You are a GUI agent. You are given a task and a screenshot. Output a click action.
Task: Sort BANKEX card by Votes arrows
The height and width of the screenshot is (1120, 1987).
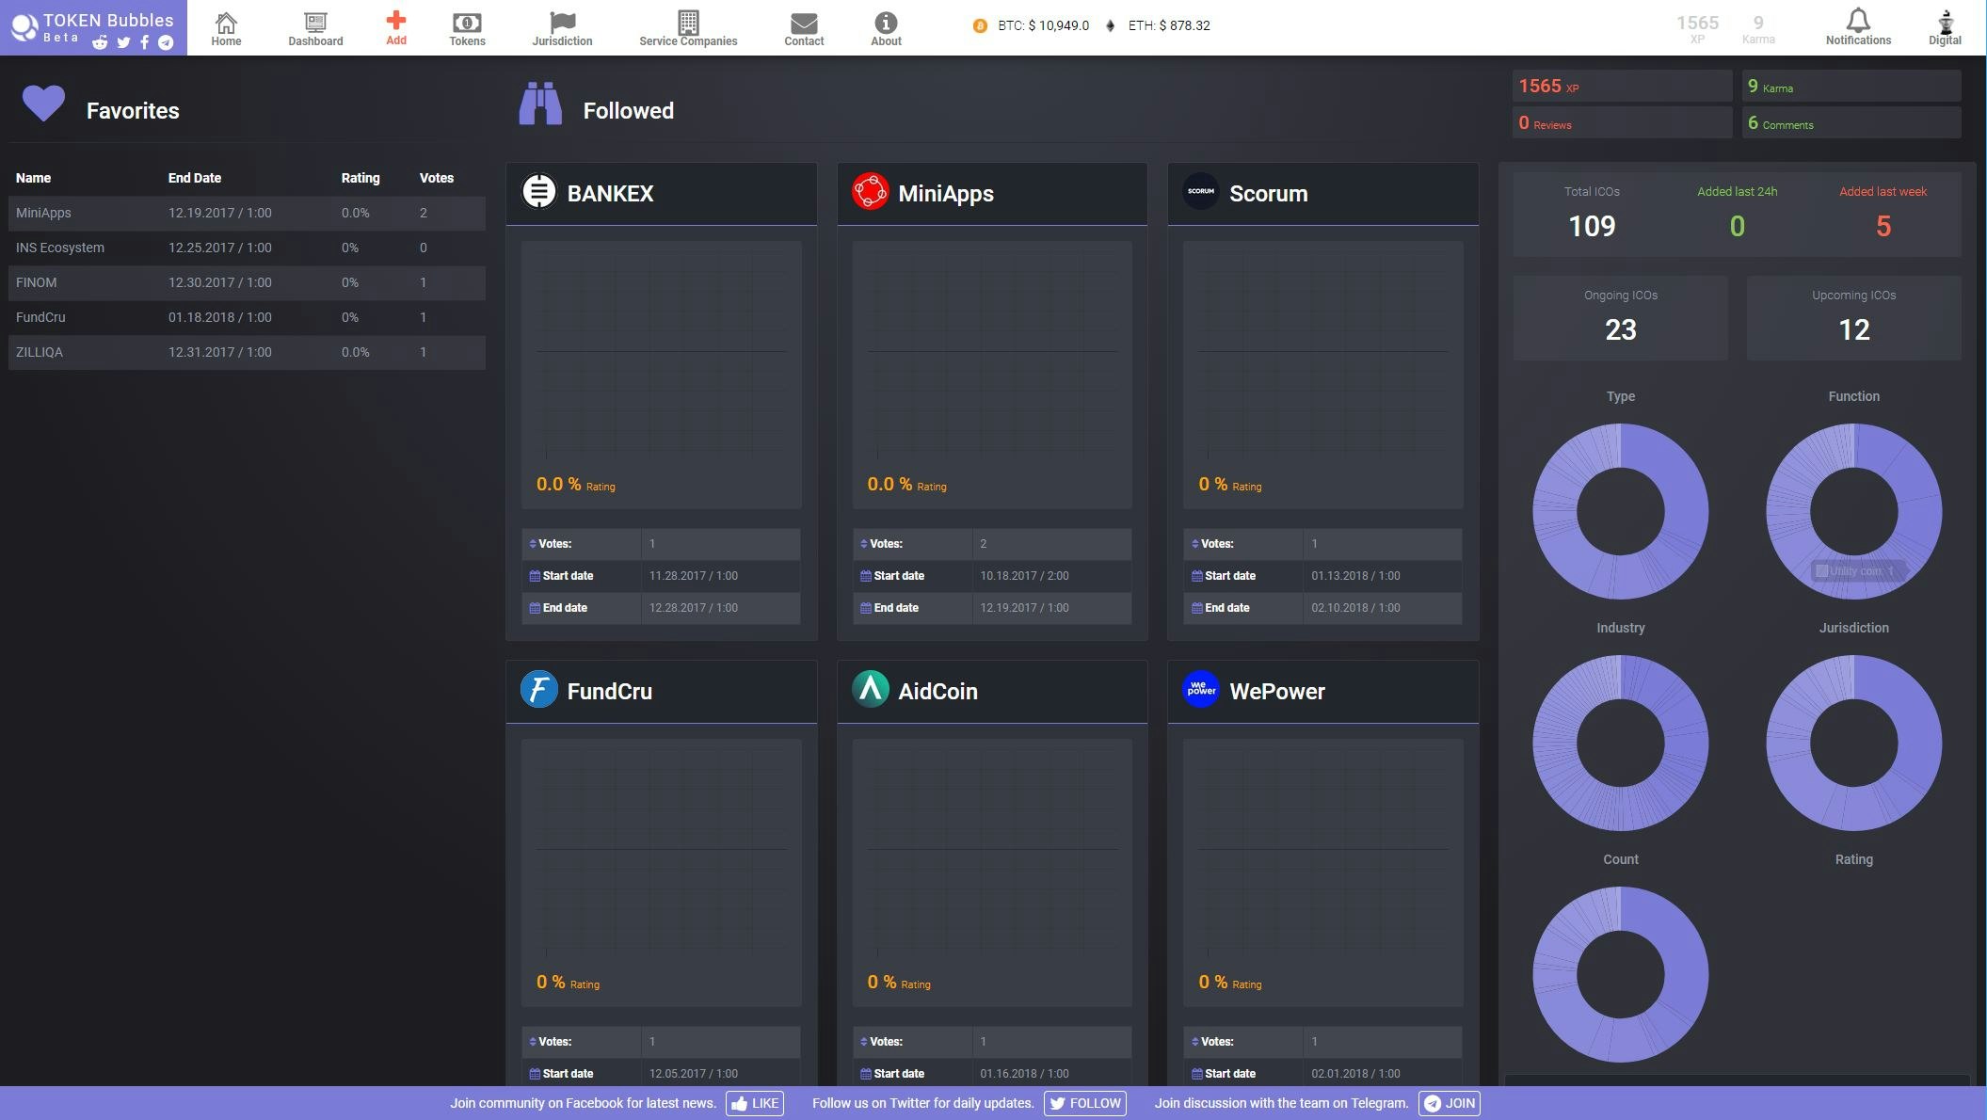point(533,544)
